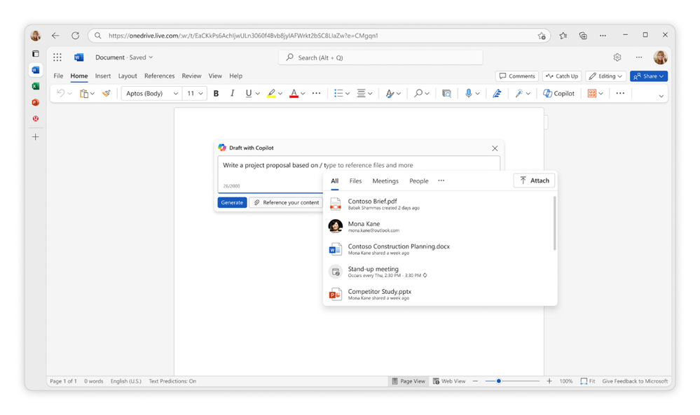Screen dimensions: 700x415
Task: Open the font name dropdown
Action: [x=151, y=92]
